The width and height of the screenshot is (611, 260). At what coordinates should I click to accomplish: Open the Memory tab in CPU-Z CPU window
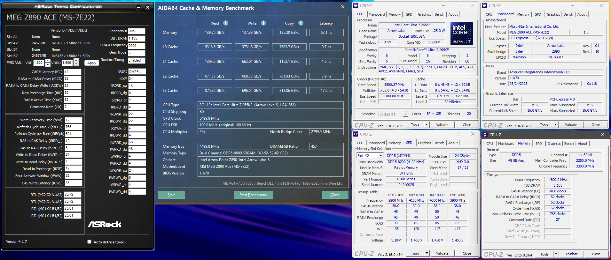(x=395, y=14)
